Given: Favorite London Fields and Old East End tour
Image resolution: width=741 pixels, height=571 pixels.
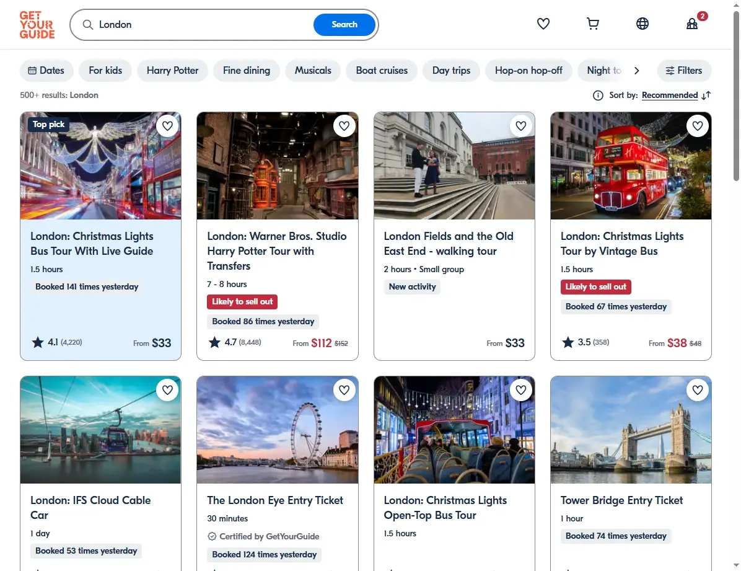Looking at the screenshot, I should click(x=521, y=126).
